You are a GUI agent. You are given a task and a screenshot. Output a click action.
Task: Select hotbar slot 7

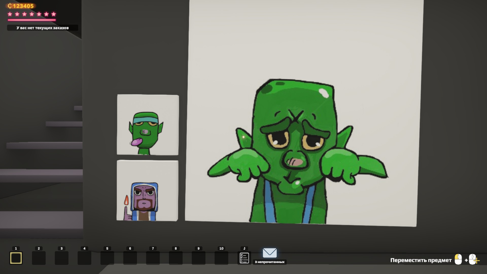point(153,258)
